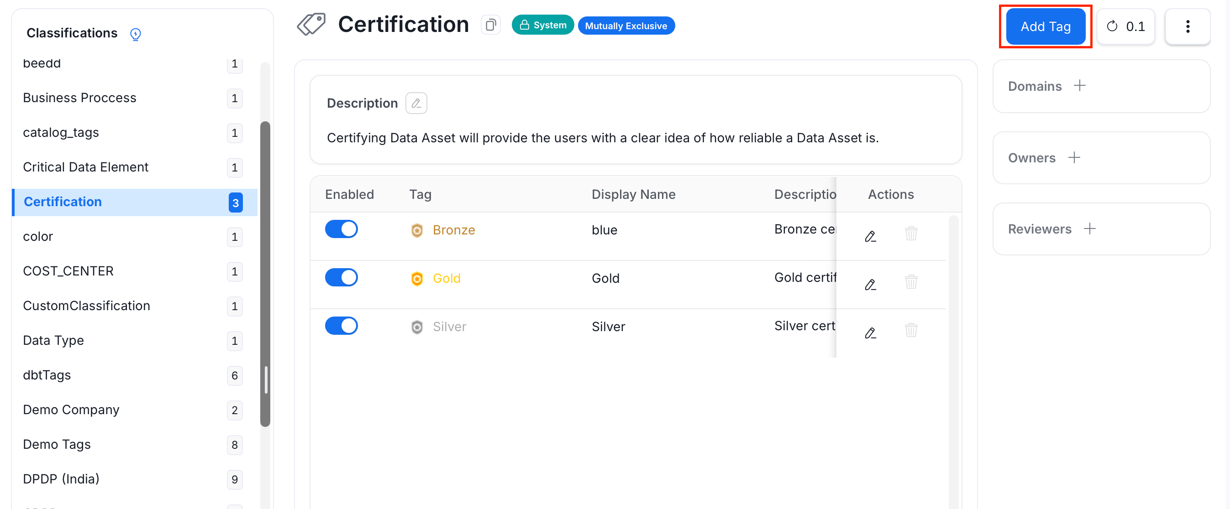Add a reviewer with plus icon

pyautogui.click(x=1090, y=229)
